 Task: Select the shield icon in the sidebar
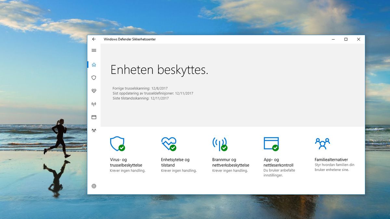(x=94, y=78)
